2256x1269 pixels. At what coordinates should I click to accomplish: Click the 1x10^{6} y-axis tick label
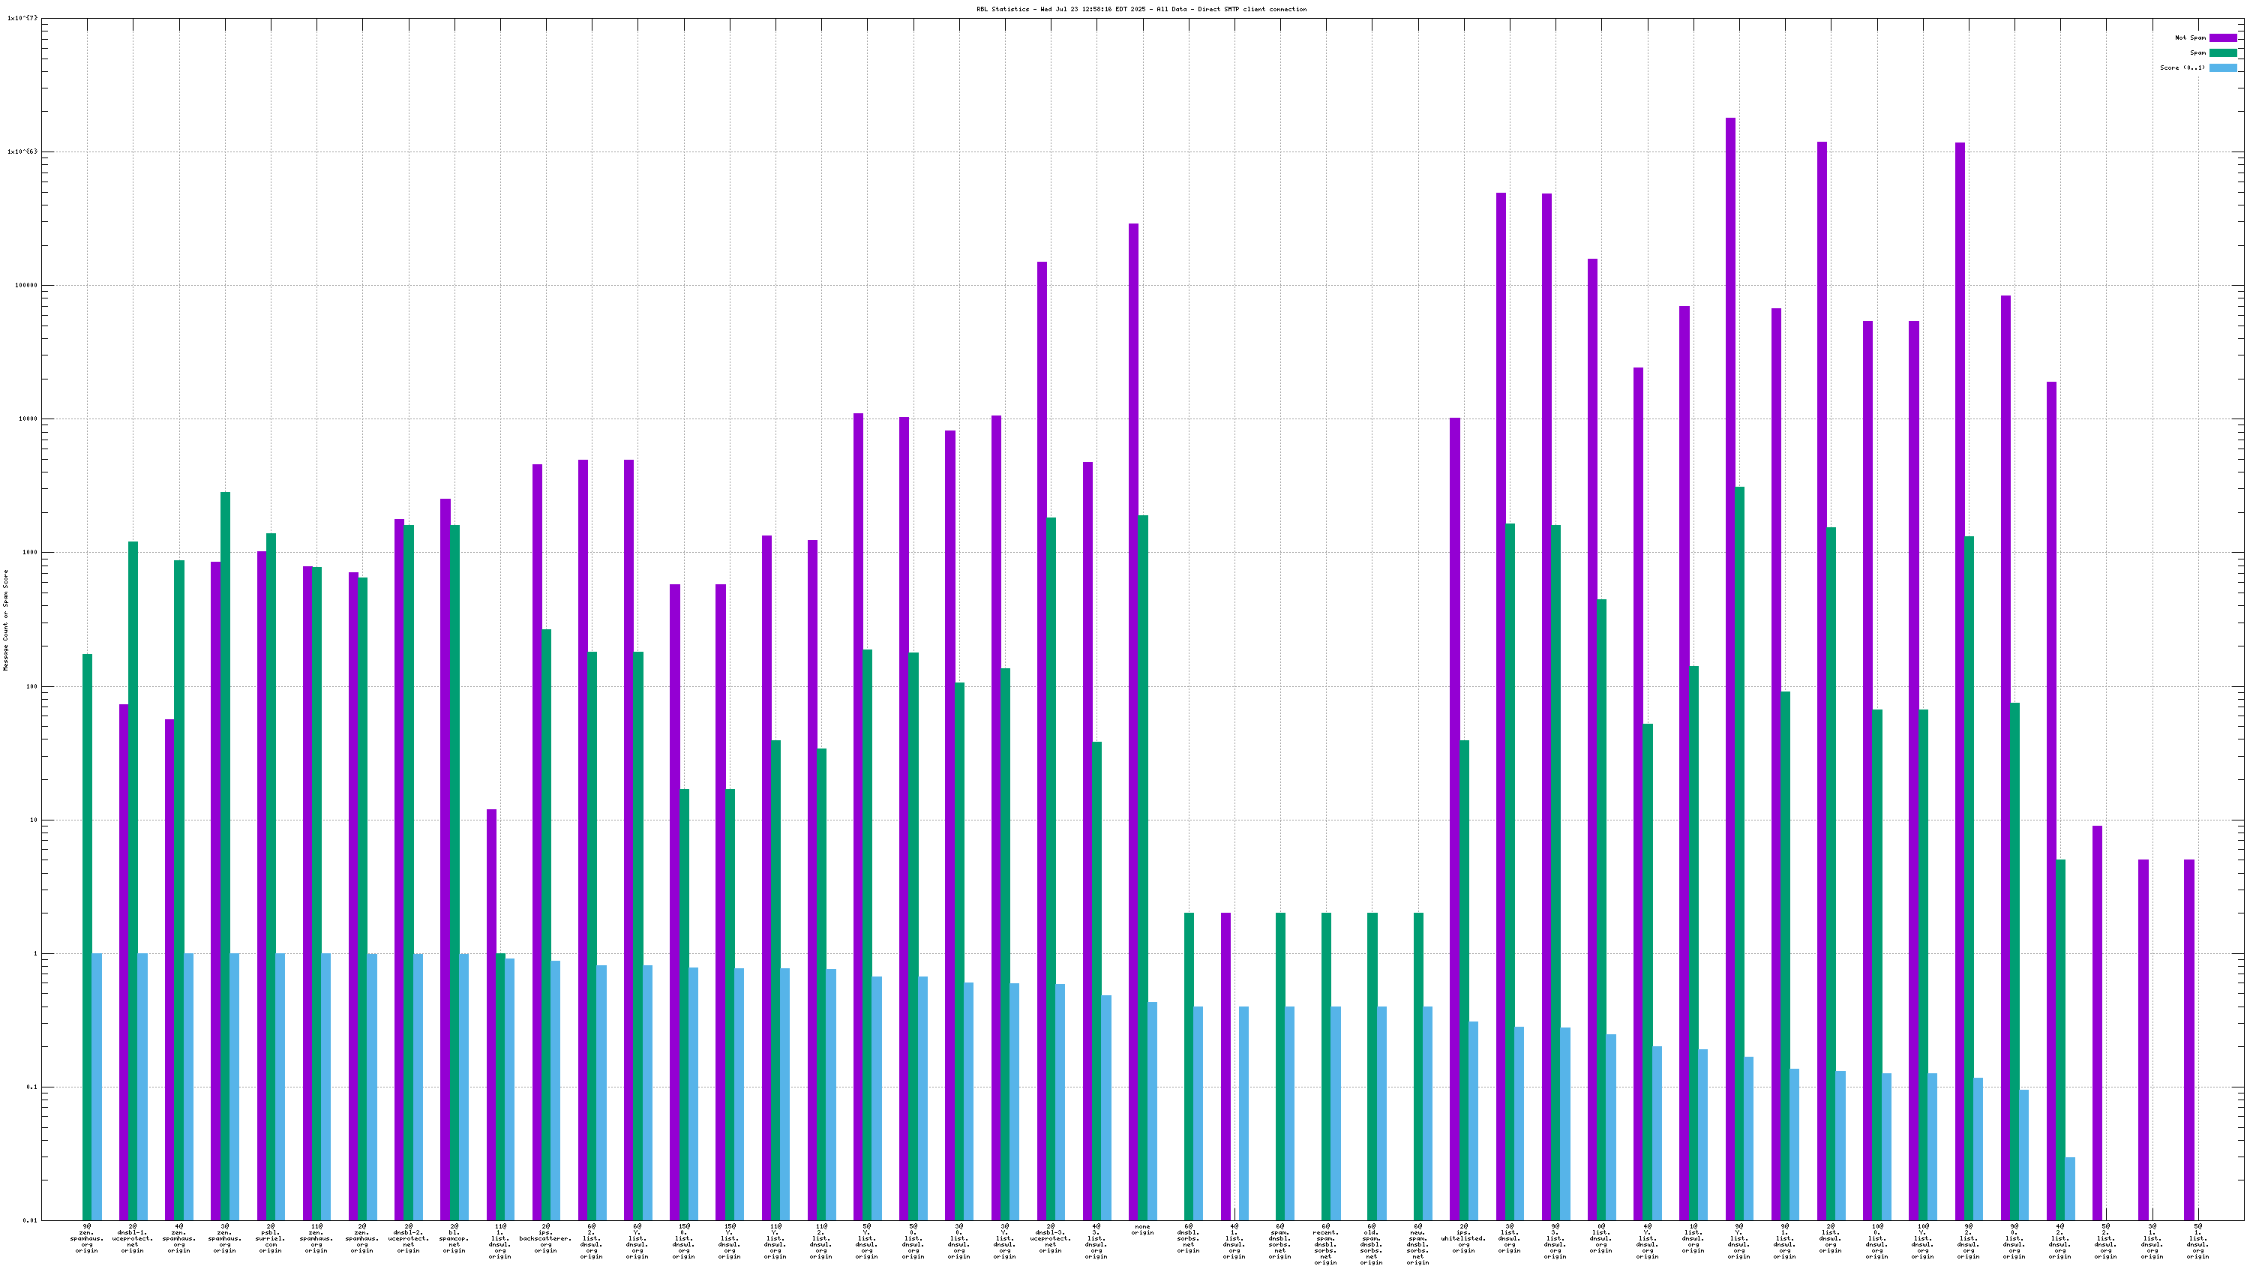22,151
